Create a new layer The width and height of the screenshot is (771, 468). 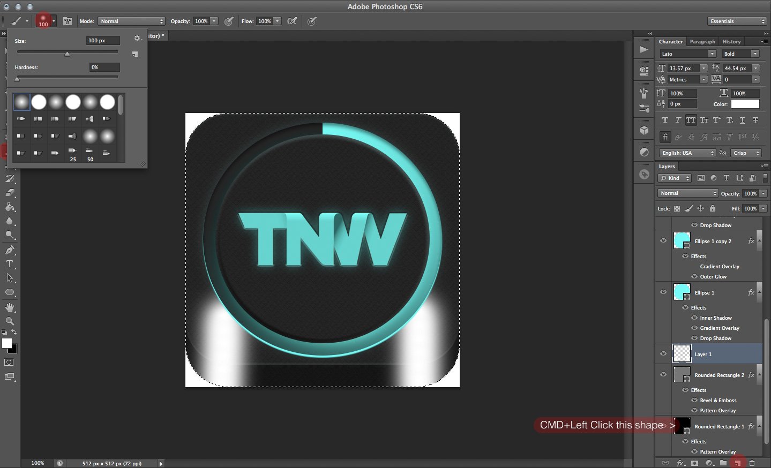pyautogui.click(x=738, y=463)
